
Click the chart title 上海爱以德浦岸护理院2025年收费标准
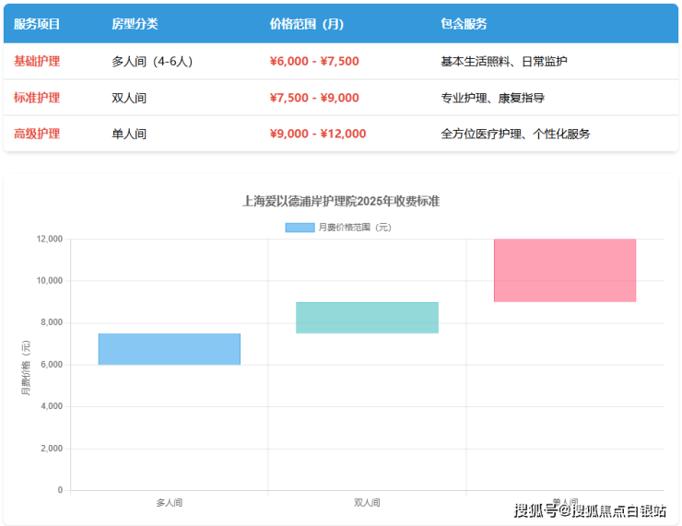coord(341,201)
